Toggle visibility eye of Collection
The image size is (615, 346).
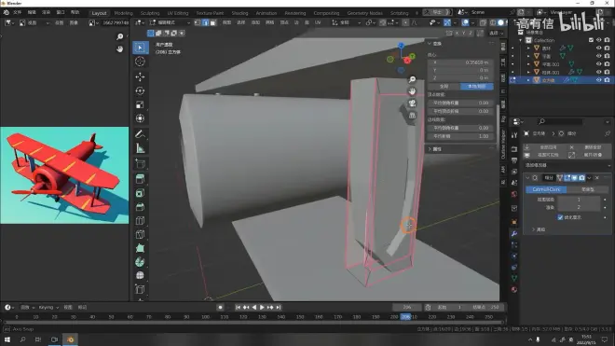598,40
